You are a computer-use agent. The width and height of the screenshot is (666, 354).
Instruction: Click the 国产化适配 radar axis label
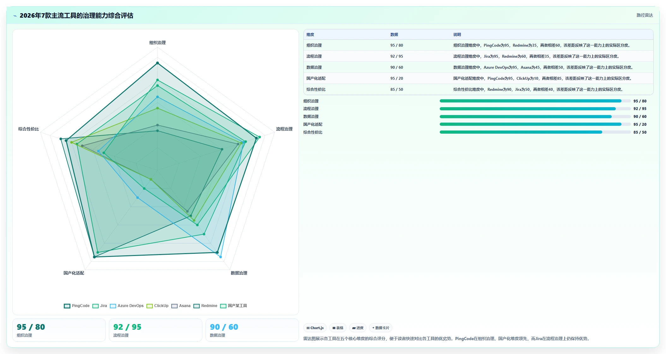(x=74, y=273)
